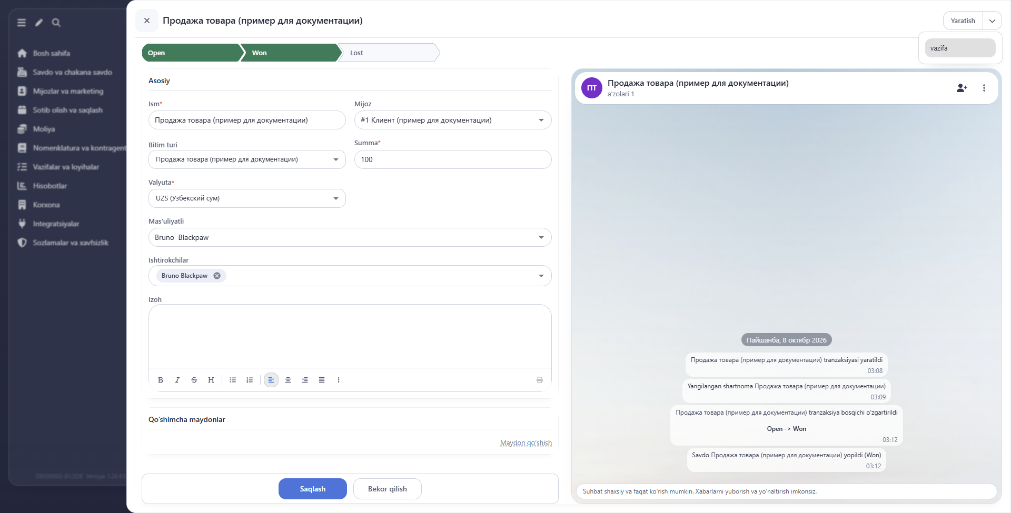The height and width of the screenshot is (513, 1011).
Task: Open chat options three-dot menu
Action: 984,88
